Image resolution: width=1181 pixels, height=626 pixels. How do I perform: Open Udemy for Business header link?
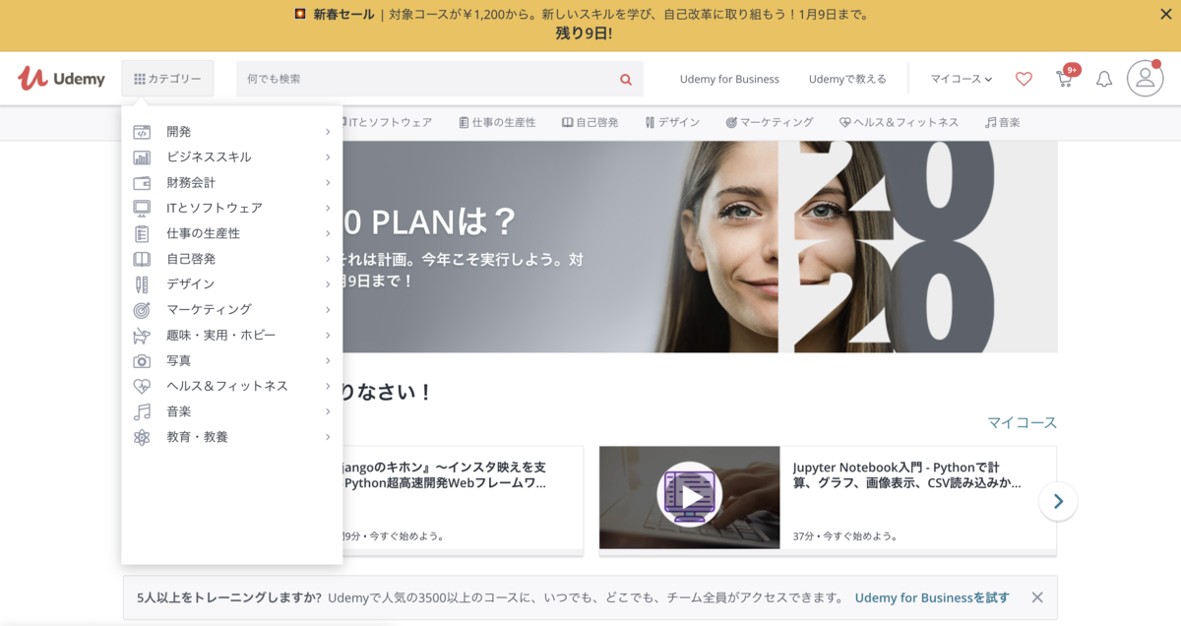point(729,79)
